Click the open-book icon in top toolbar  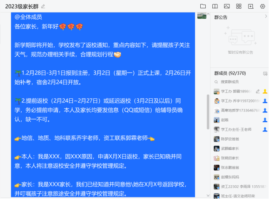tap(215, 6)
